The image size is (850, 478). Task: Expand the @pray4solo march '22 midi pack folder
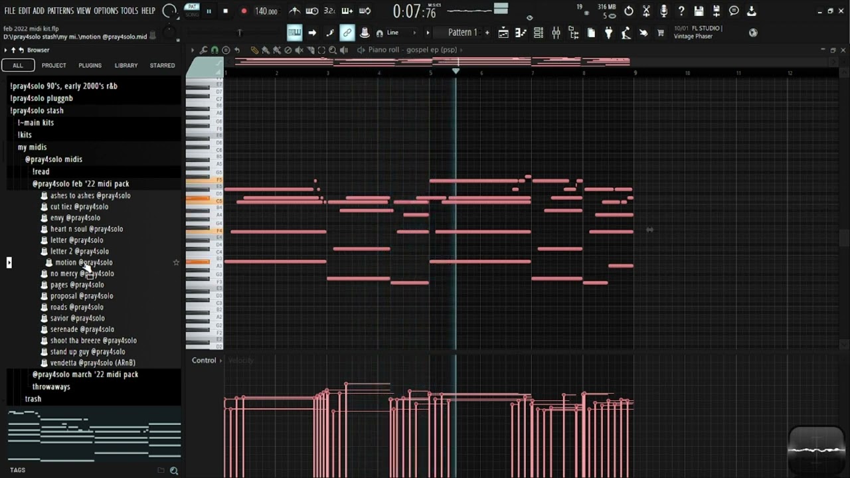point(85,374)
